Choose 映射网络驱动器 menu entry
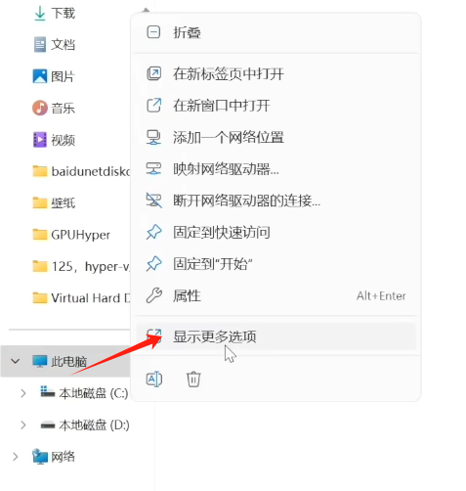 (x=276, y=169)
